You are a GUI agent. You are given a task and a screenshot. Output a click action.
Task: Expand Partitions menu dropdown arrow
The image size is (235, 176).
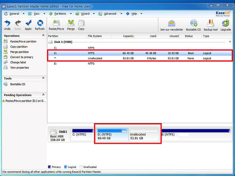[71, 14]
